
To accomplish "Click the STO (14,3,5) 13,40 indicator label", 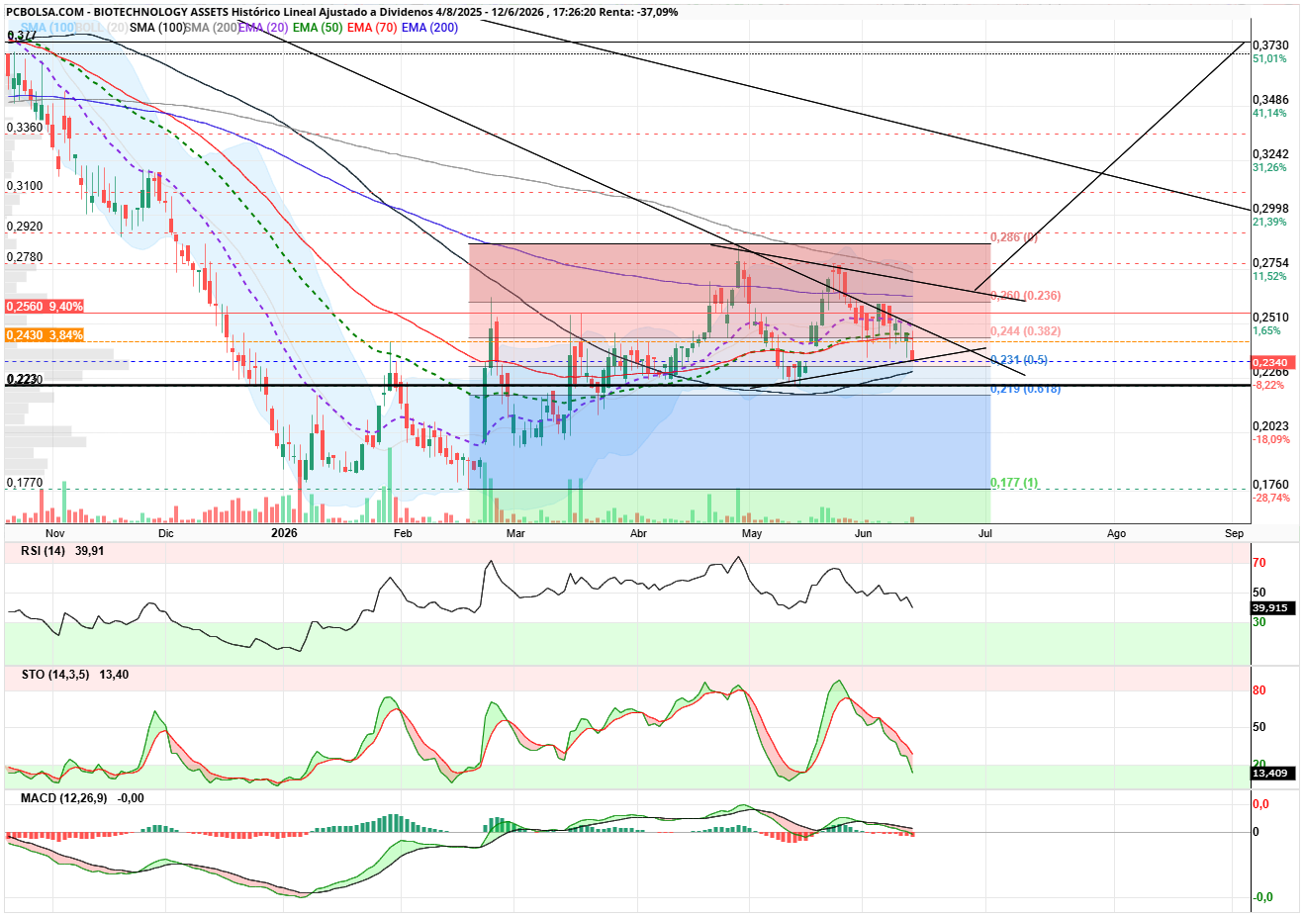I will 75,675.
